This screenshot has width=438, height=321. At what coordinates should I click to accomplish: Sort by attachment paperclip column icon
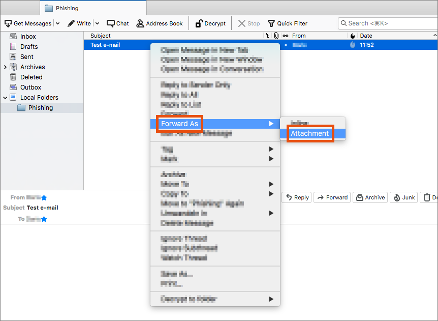(x=276, y=36)
